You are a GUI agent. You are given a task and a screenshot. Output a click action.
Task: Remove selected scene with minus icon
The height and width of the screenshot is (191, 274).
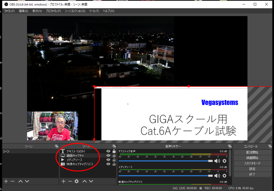coord(12,181)
